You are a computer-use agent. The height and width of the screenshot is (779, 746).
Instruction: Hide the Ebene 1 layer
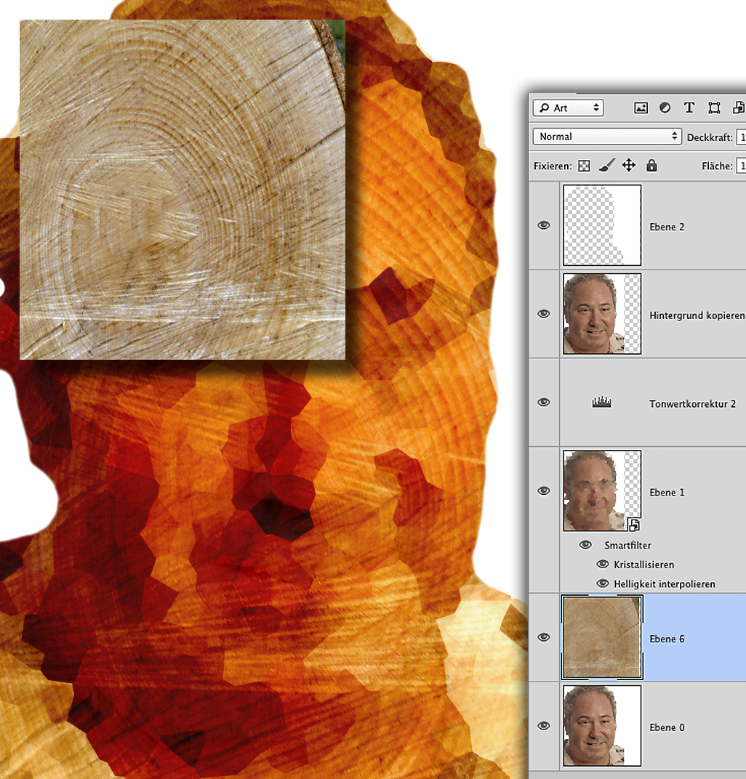click(544, 491)
